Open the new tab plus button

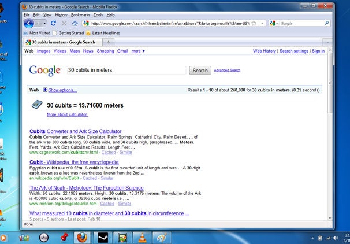[x=108, y=42]
